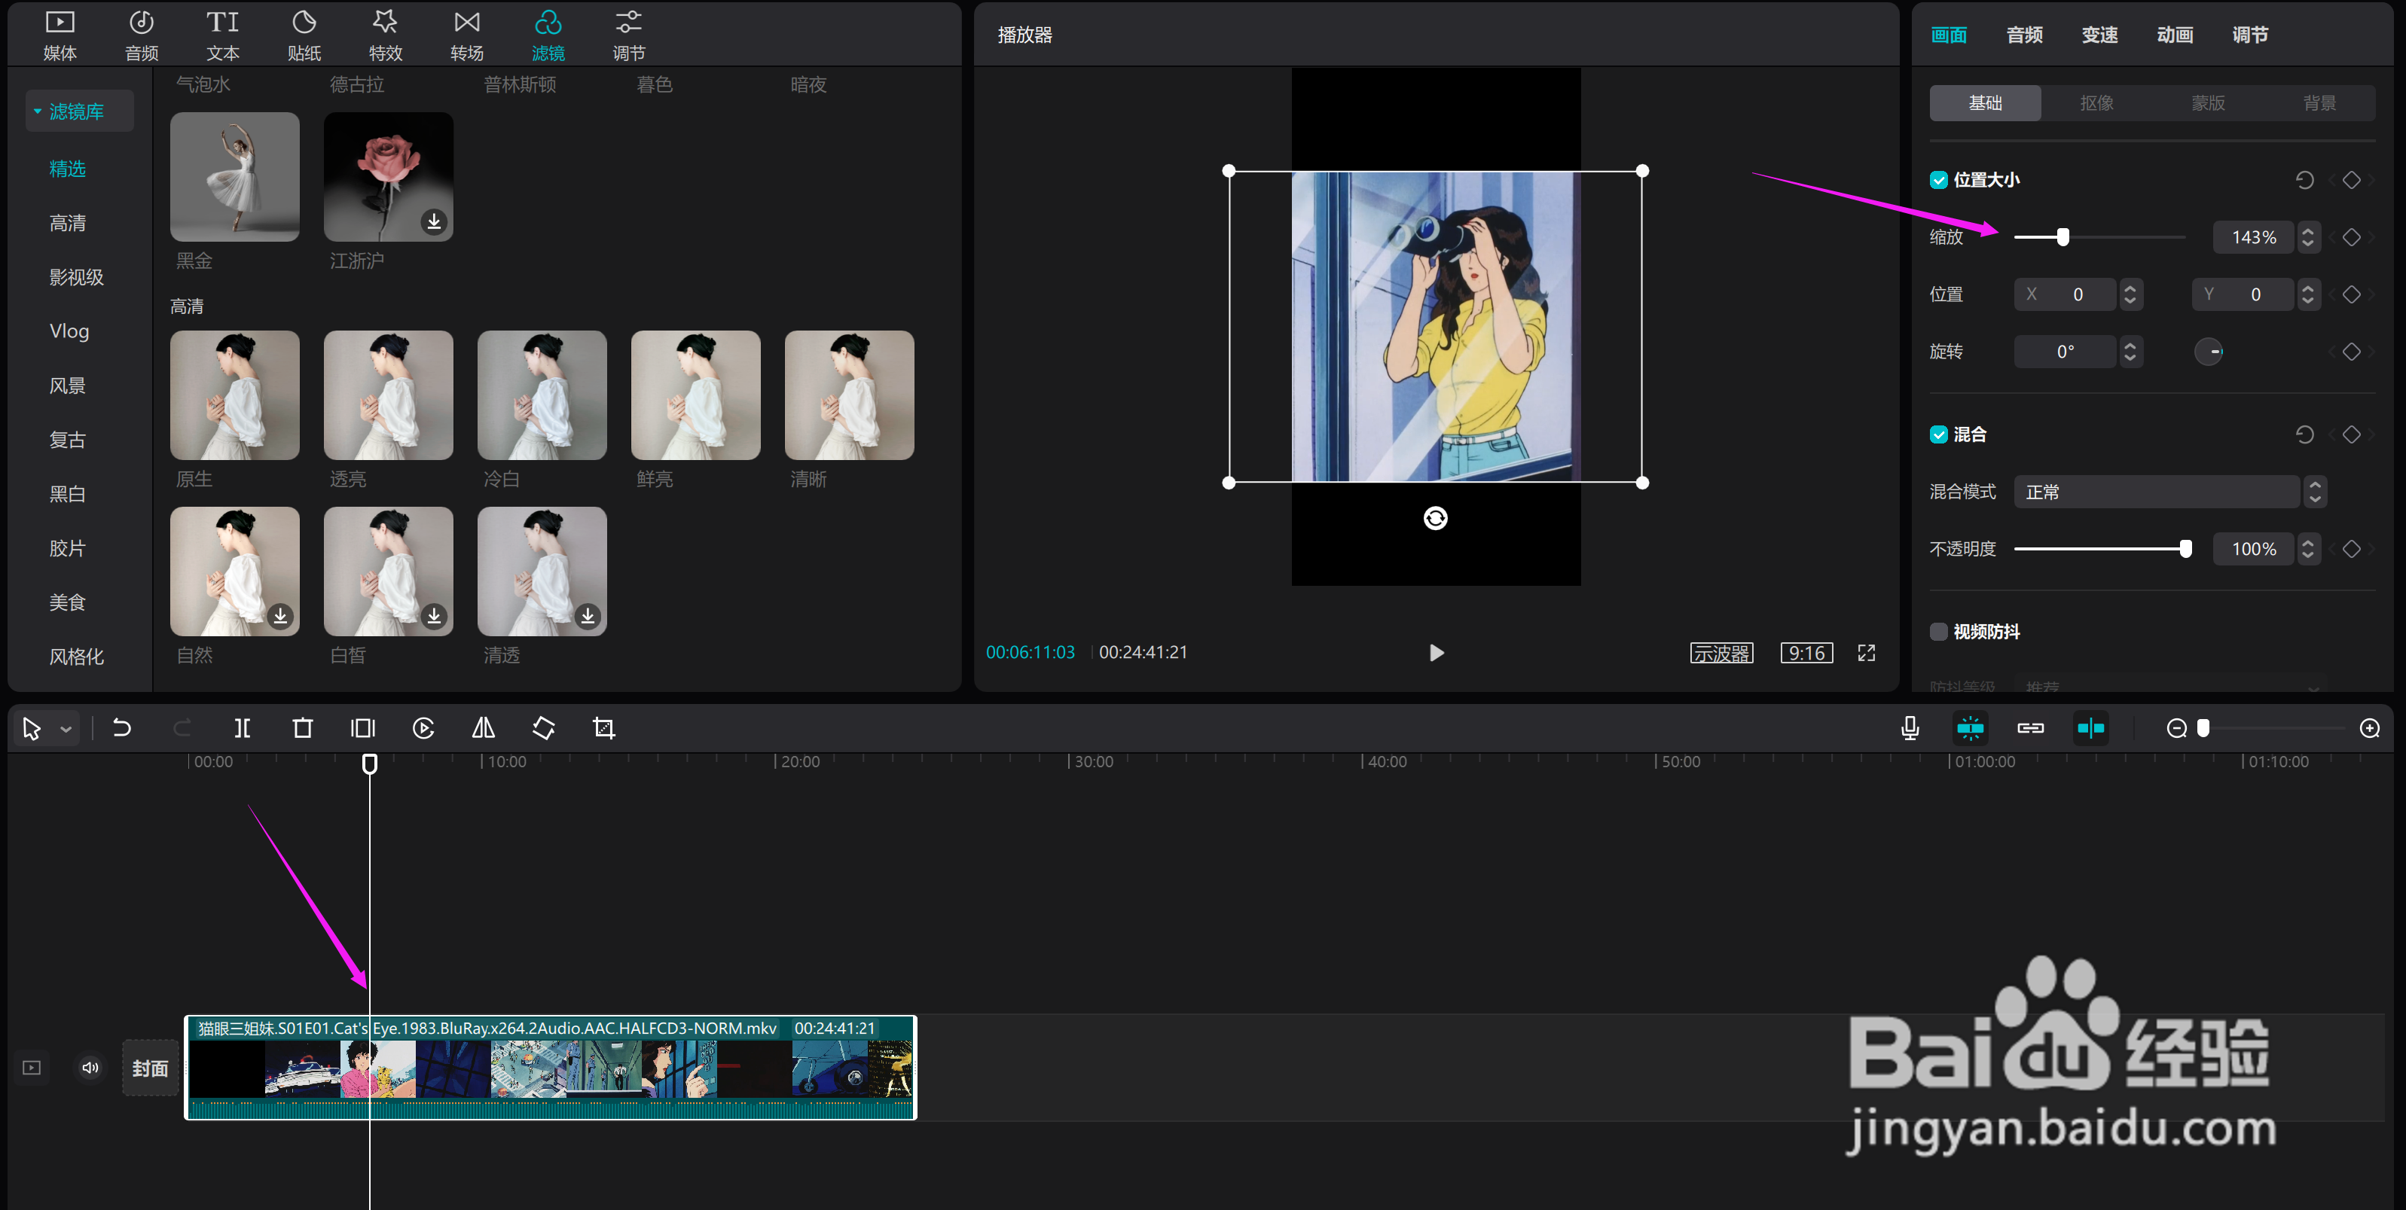Adjust the 不透明度 percentage stepper arrows

pyautogui.click(x=2308, y=549)
